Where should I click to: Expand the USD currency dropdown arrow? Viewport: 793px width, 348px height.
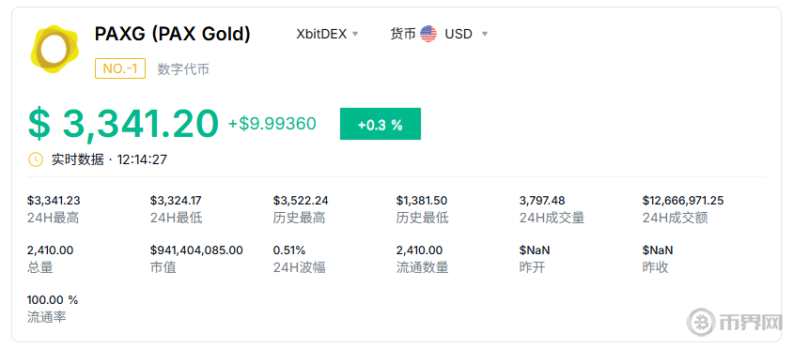point(485,35)
